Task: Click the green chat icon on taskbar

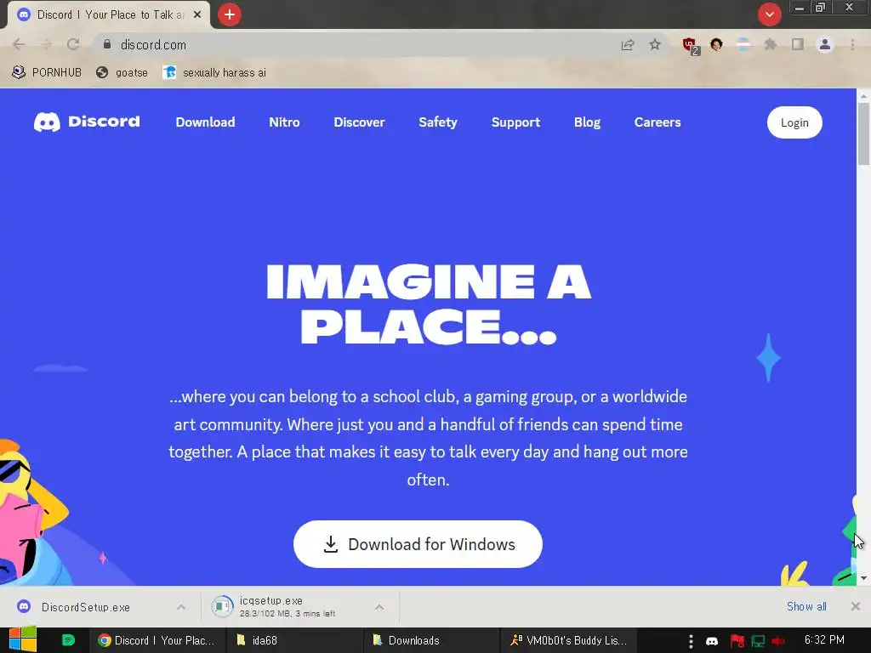Action: pos(68,640)
